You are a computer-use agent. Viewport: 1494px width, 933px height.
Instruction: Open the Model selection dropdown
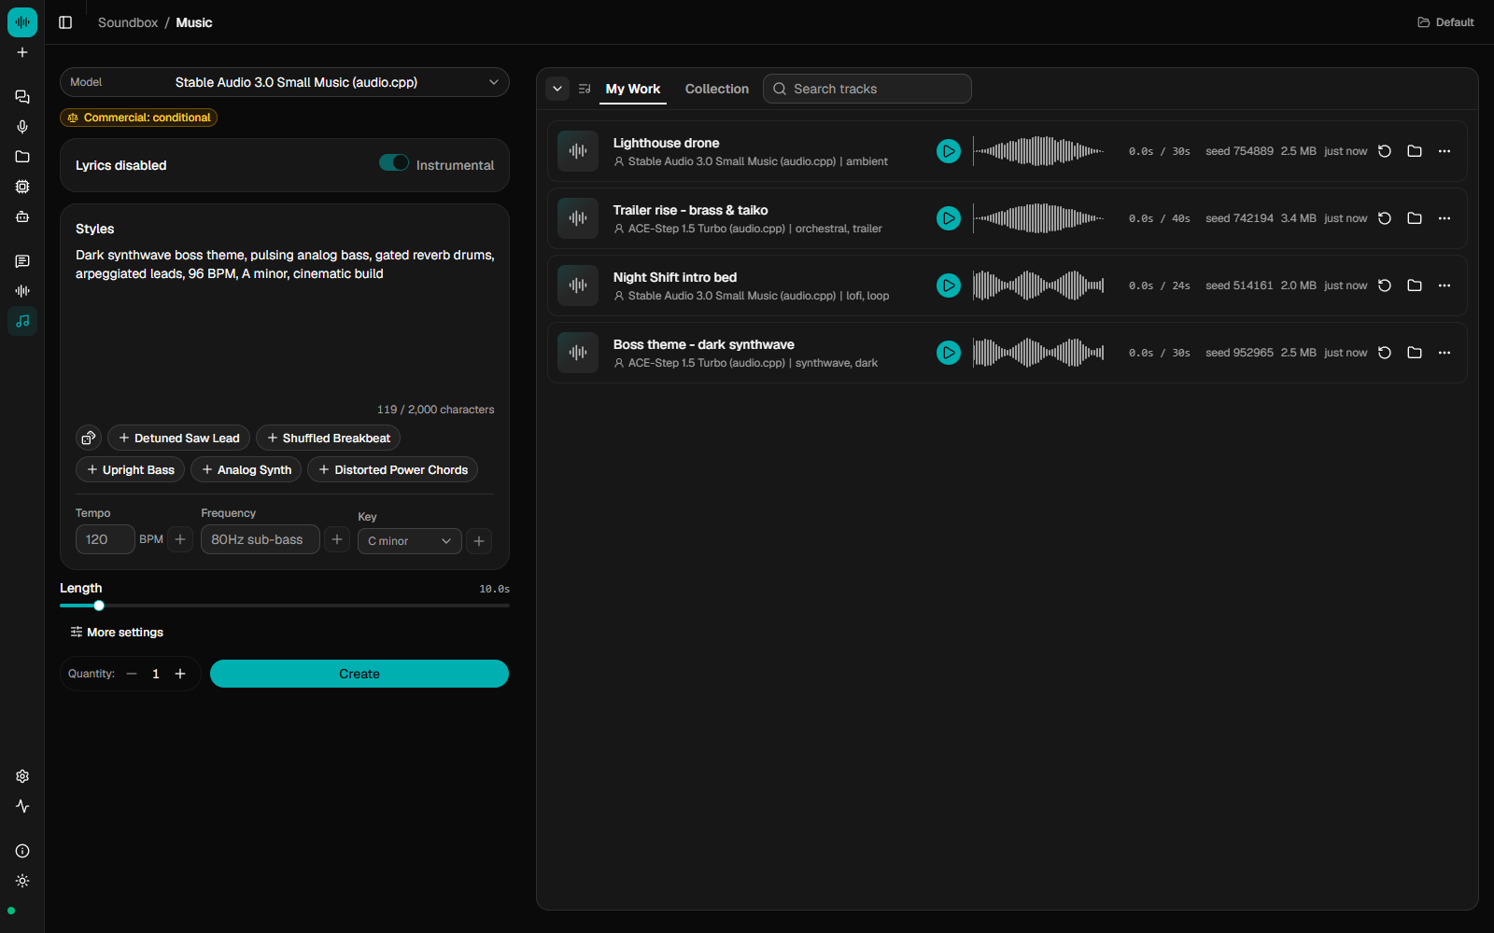tap(285, 82)
